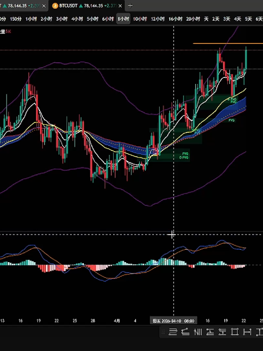263x351 pixels.
Task: Select the 3天 timeframe
Action: click(227, 19)
